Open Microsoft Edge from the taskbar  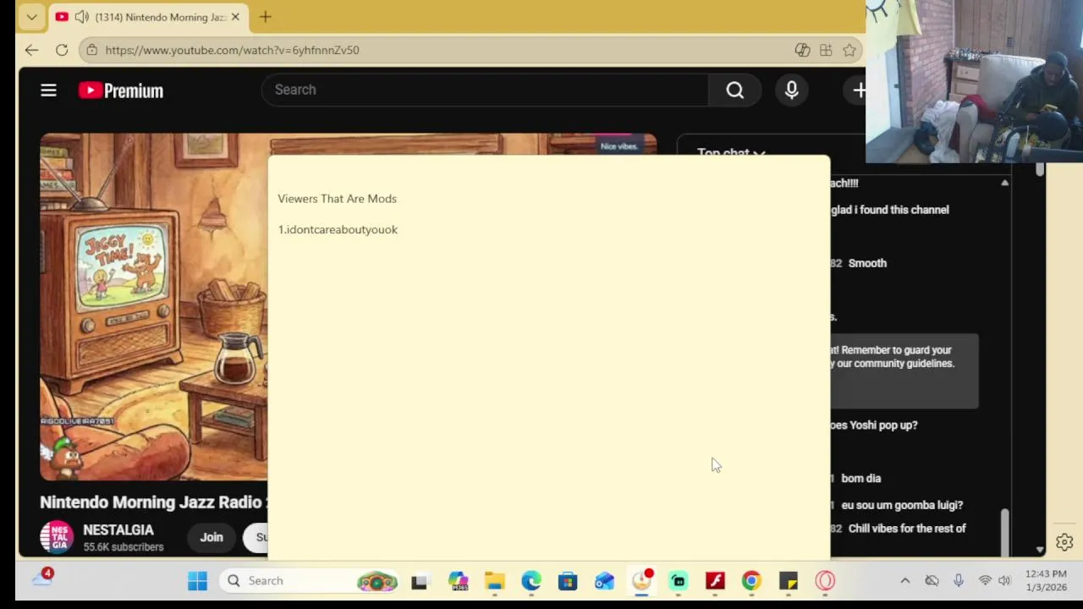coord(531,581)
